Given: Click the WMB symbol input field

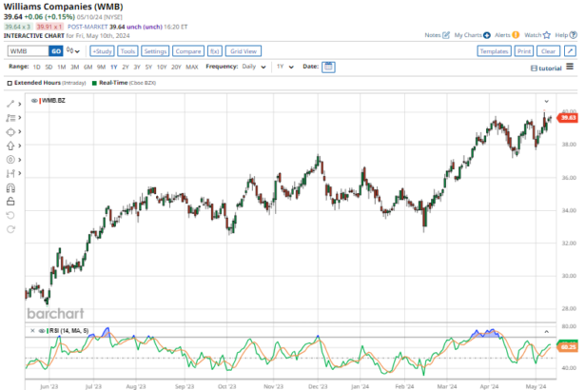Looking at the screenshot, I should point(28,50).
